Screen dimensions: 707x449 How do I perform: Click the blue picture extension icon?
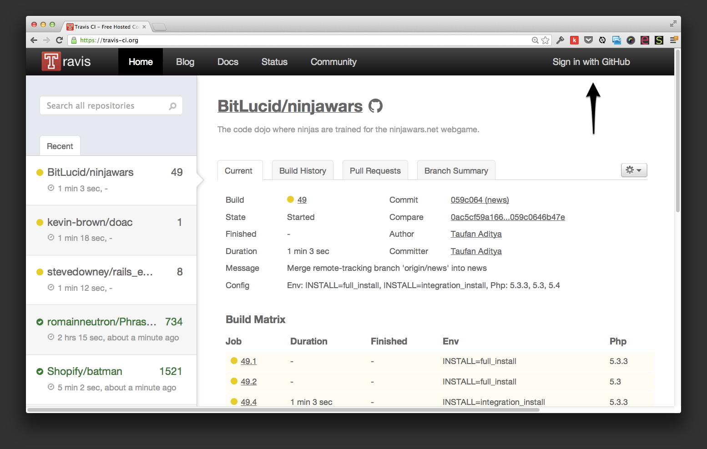pyautogui.click(x=616, y=40)
